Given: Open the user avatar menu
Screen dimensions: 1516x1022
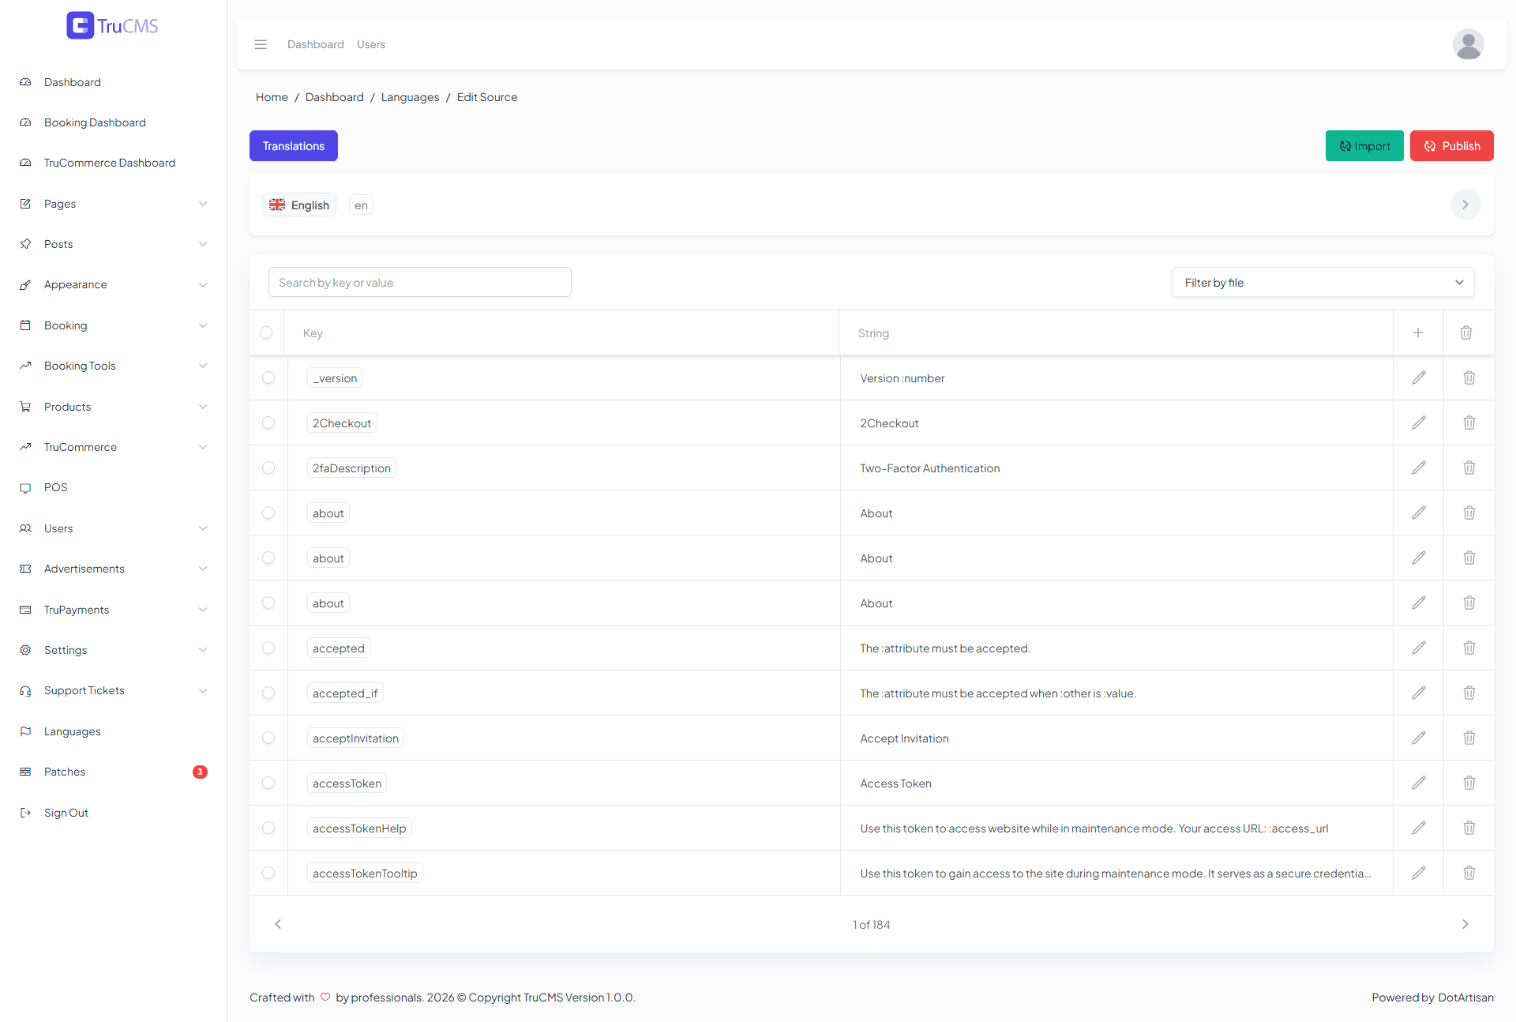Looking at the screenshot, I should (1468, 44).
